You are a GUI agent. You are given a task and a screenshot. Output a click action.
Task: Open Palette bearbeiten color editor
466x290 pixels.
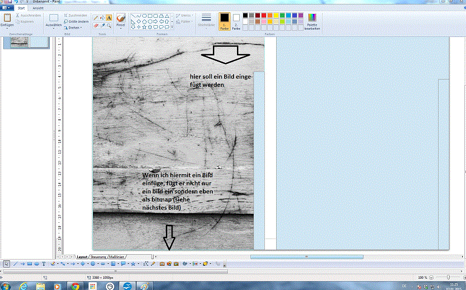312,21
